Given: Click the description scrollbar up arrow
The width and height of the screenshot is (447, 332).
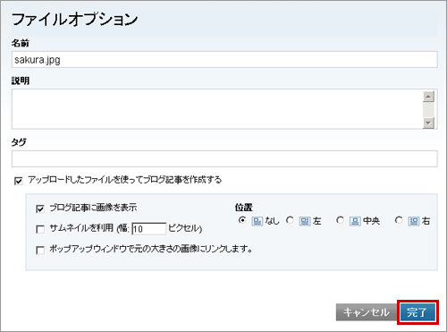Looking at the screenshot, I should coord(428,97).
